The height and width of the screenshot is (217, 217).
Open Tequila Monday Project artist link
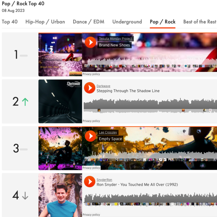click(x=116, y=39)
